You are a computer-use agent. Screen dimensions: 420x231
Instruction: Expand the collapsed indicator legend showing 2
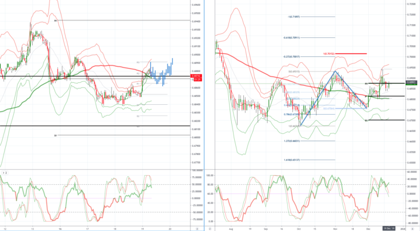click(4, 173)
